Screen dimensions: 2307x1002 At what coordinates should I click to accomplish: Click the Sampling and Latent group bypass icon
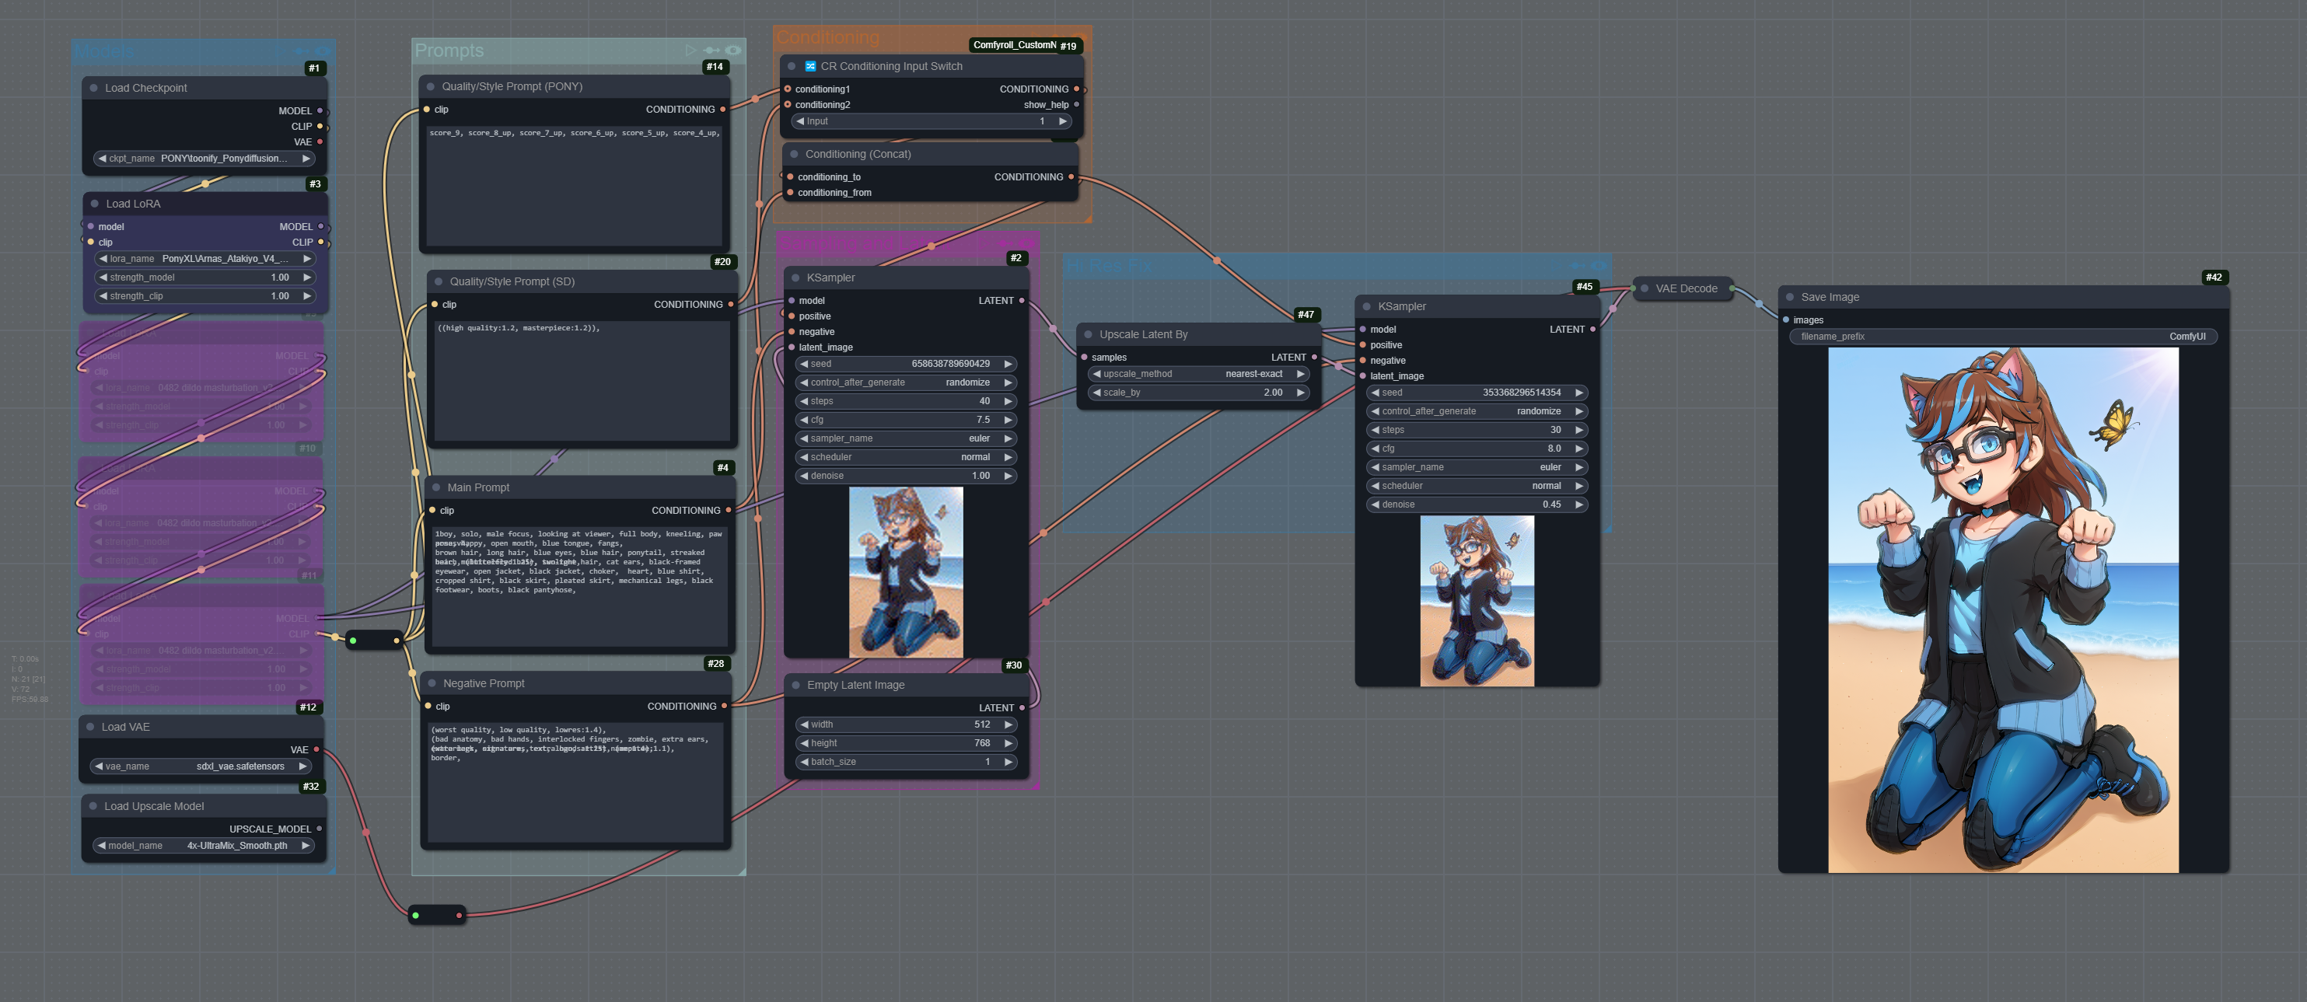click(x=1005, y=243)
